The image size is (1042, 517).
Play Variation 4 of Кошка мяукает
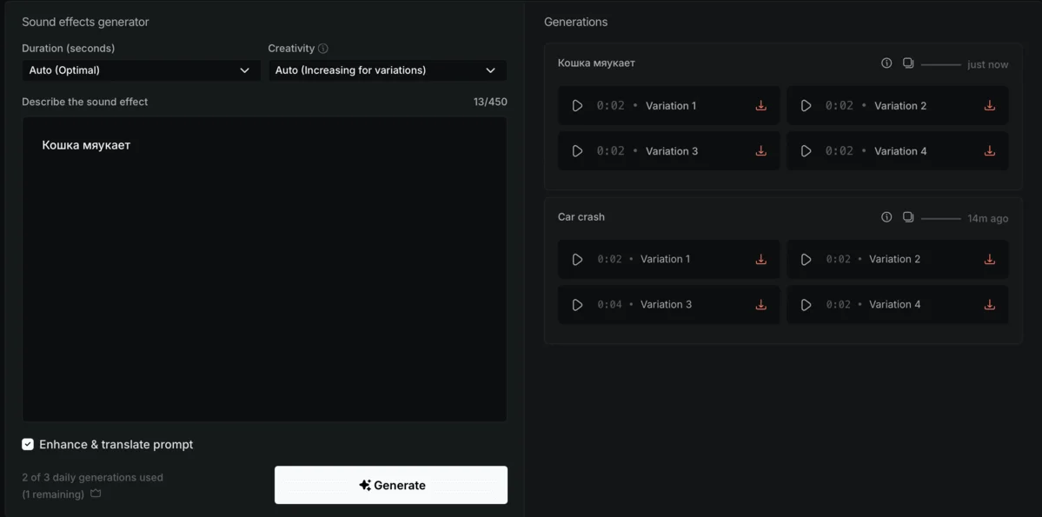coord(806,151)
